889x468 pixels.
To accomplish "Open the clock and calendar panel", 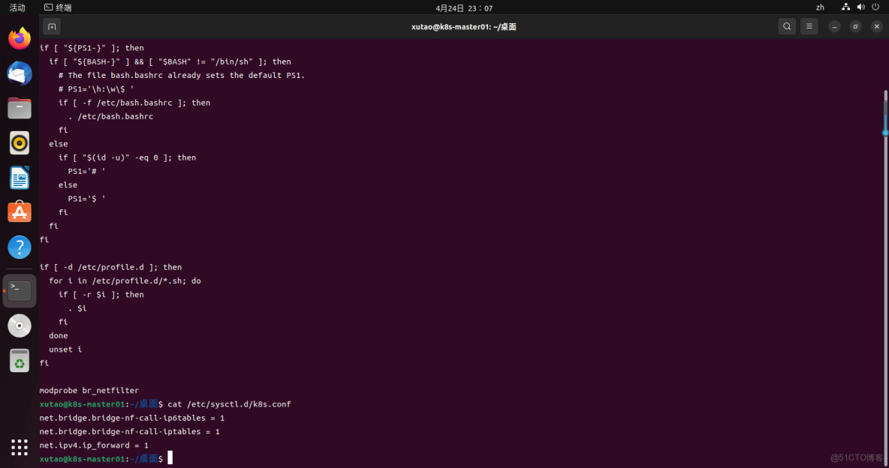I will click(464, 7).
